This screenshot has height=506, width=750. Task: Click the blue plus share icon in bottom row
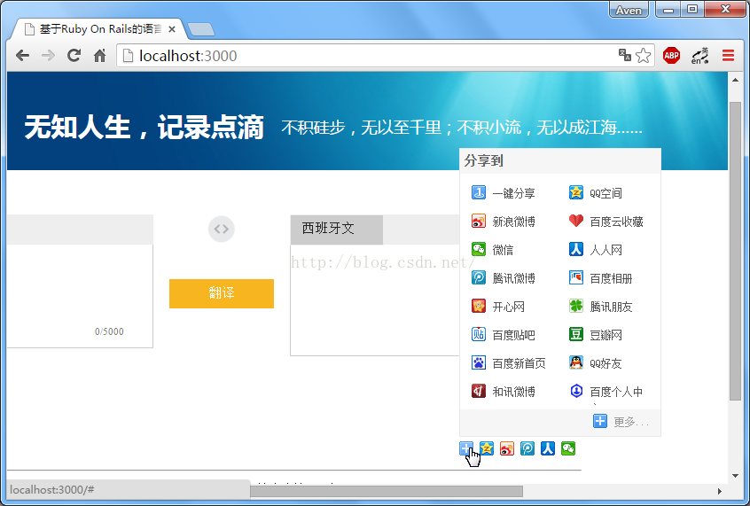(x=466, y=448)
